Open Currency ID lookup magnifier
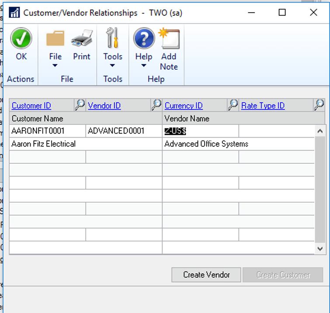This screenshot has height=313, width=330. coord(233,105)
